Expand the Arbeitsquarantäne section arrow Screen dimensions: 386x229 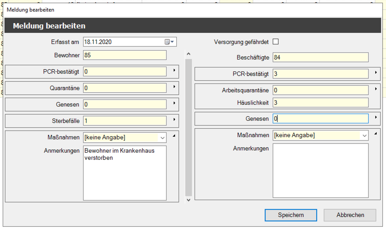[376, 89]
